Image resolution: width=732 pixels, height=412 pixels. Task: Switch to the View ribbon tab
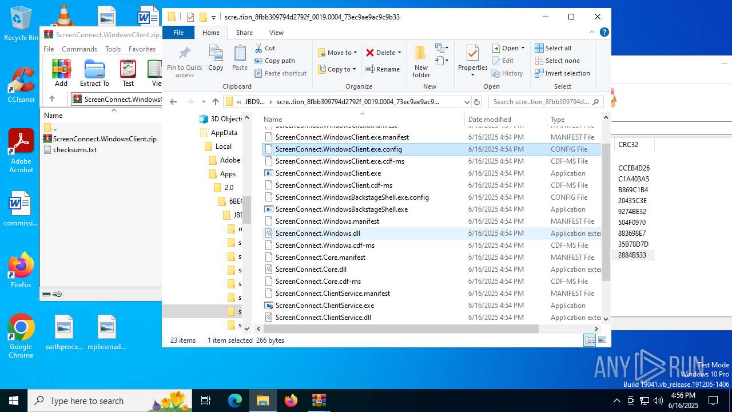point(276,33)
